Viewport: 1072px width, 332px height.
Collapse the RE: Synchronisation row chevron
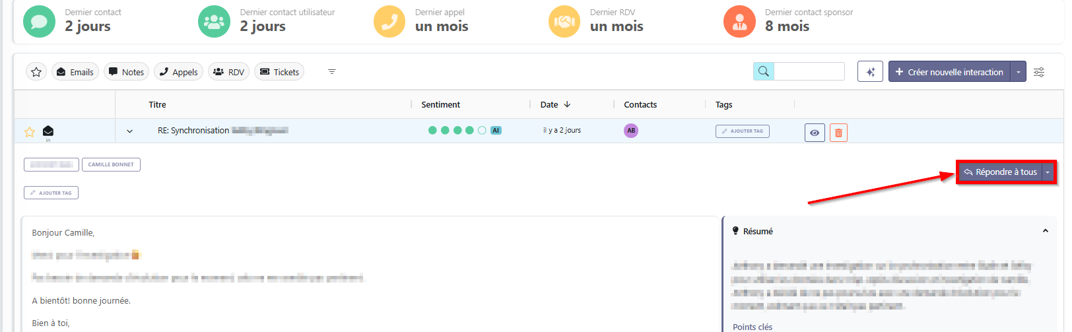129,131
